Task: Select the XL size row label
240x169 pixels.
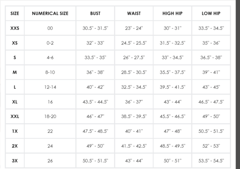Action: click(15, 102)
